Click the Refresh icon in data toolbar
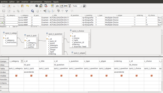The width and height of the screenshot is (163, 93). click(x=37, y=11)
